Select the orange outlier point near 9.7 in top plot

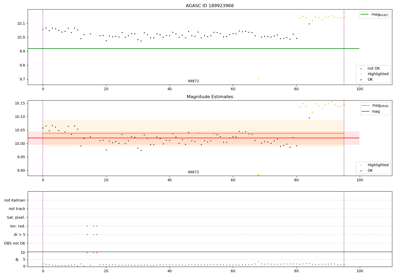pos(258,78)
